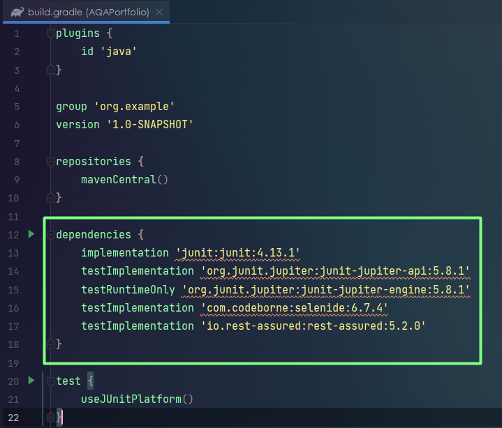Click the junit-jupiter-engine:5.8.1 dependency string
Image resolution: width=502 pixels, height=428 pixels.
325,289
